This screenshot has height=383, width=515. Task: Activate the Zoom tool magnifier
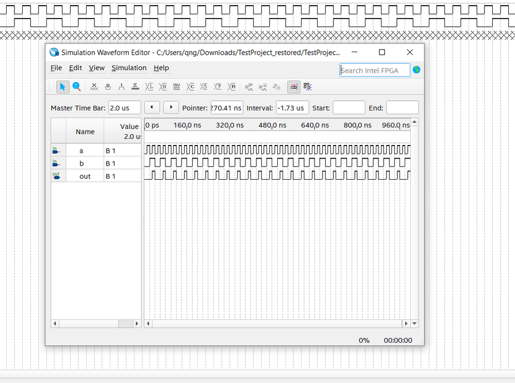tap(77, 87)
